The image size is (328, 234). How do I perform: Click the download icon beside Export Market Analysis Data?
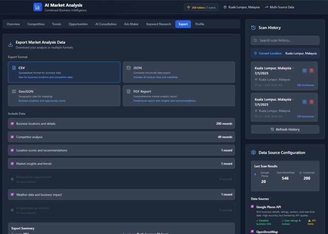11,45
